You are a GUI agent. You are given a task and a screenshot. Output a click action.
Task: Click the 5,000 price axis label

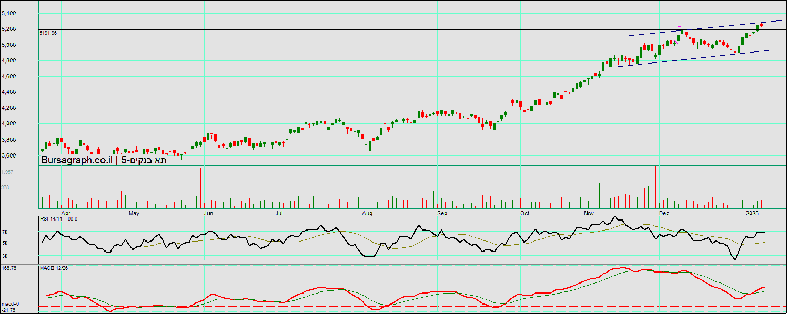(9, 45)
